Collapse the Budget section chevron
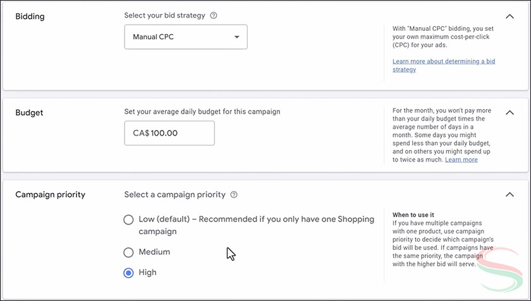531x301 pixels. (x=510, y=113)
